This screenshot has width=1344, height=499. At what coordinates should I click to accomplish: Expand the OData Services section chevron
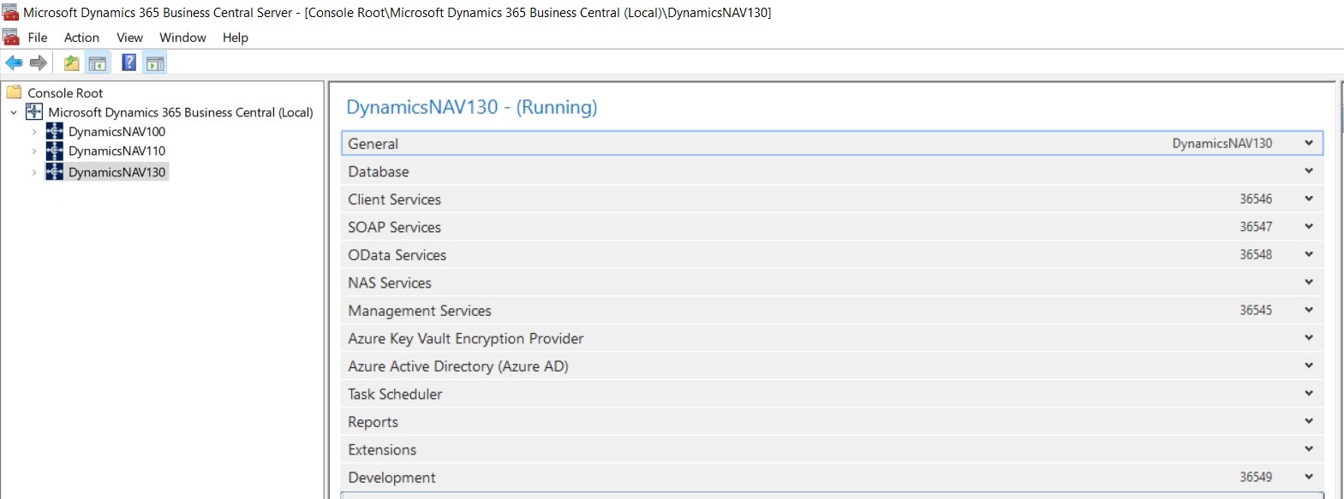pos(1309,254)
